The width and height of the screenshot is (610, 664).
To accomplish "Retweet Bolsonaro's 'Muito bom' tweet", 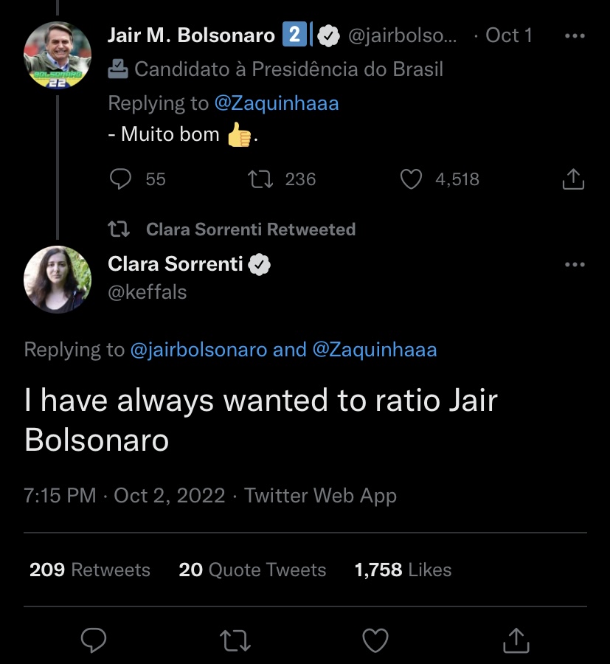I will (260, 179).
